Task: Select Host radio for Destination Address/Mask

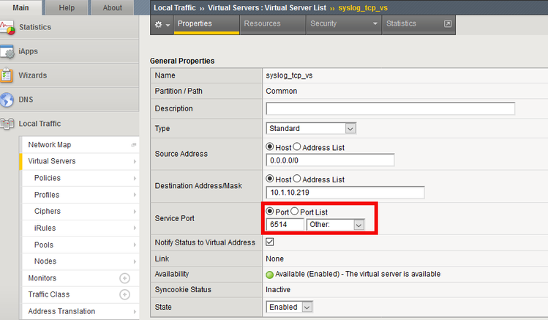Action: (270, 179)
